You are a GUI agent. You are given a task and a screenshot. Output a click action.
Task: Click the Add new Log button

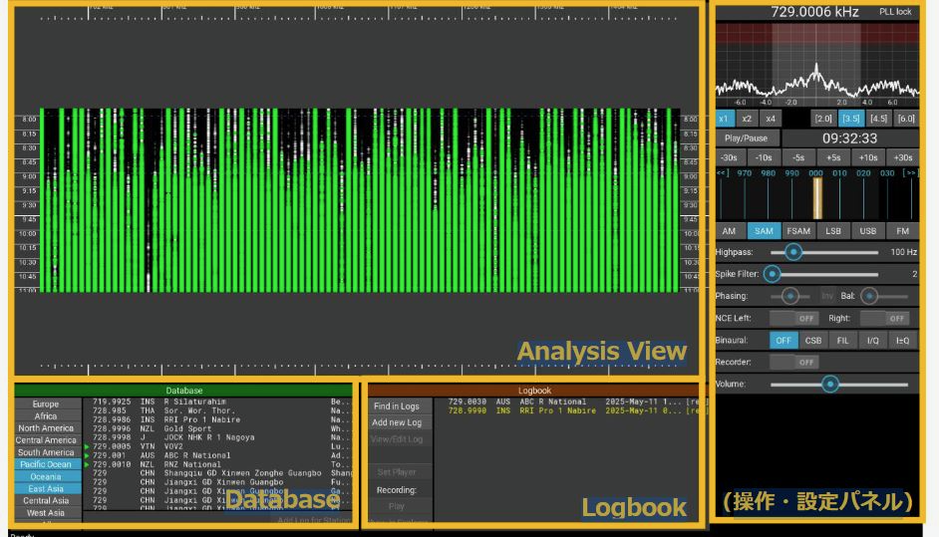click(x=396, y=423)
